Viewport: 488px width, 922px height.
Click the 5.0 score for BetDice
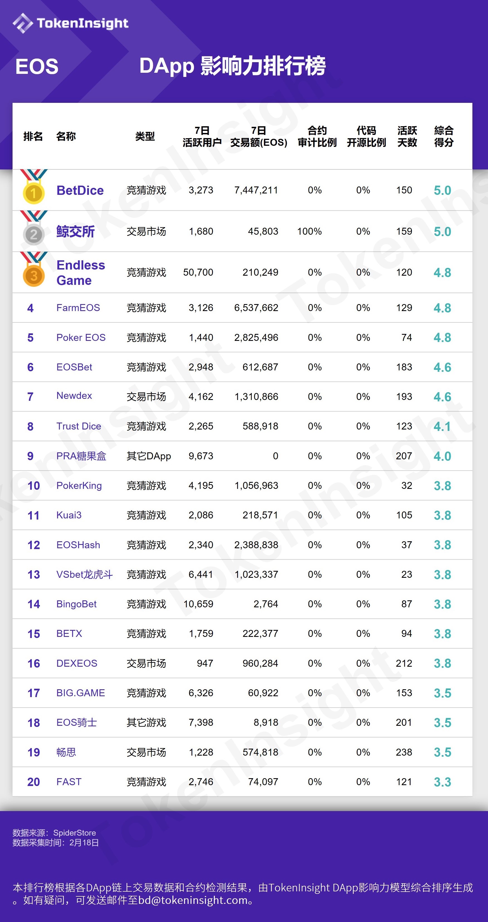click(442, 190)
